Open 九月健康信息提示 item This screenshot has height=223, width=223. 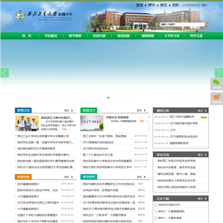28,196
